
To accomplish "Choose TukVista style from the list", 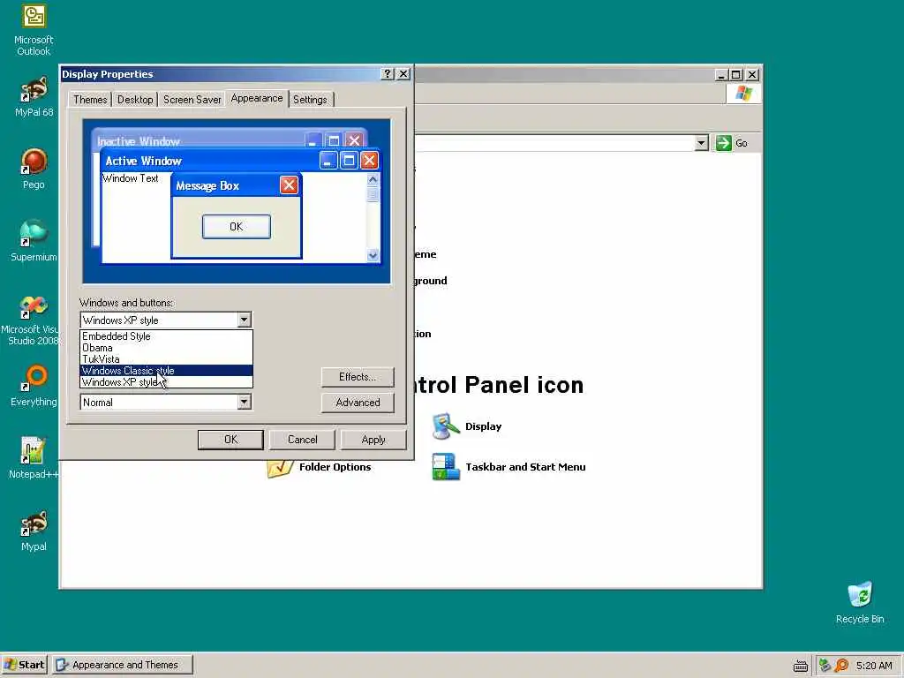I will [x=166, y=359].
